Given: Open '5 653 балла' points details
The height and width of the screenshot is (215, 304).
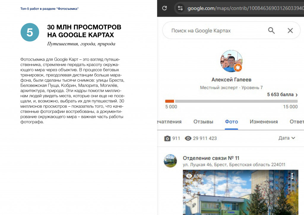Looking at the screenshot, I should pyautogui.click(x=280, y=94).
